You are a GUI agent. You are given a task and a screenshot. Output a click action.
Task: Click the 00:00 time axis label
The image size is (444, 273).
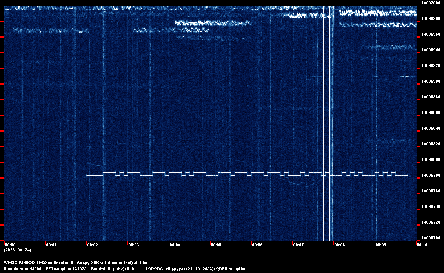[10, 245]
